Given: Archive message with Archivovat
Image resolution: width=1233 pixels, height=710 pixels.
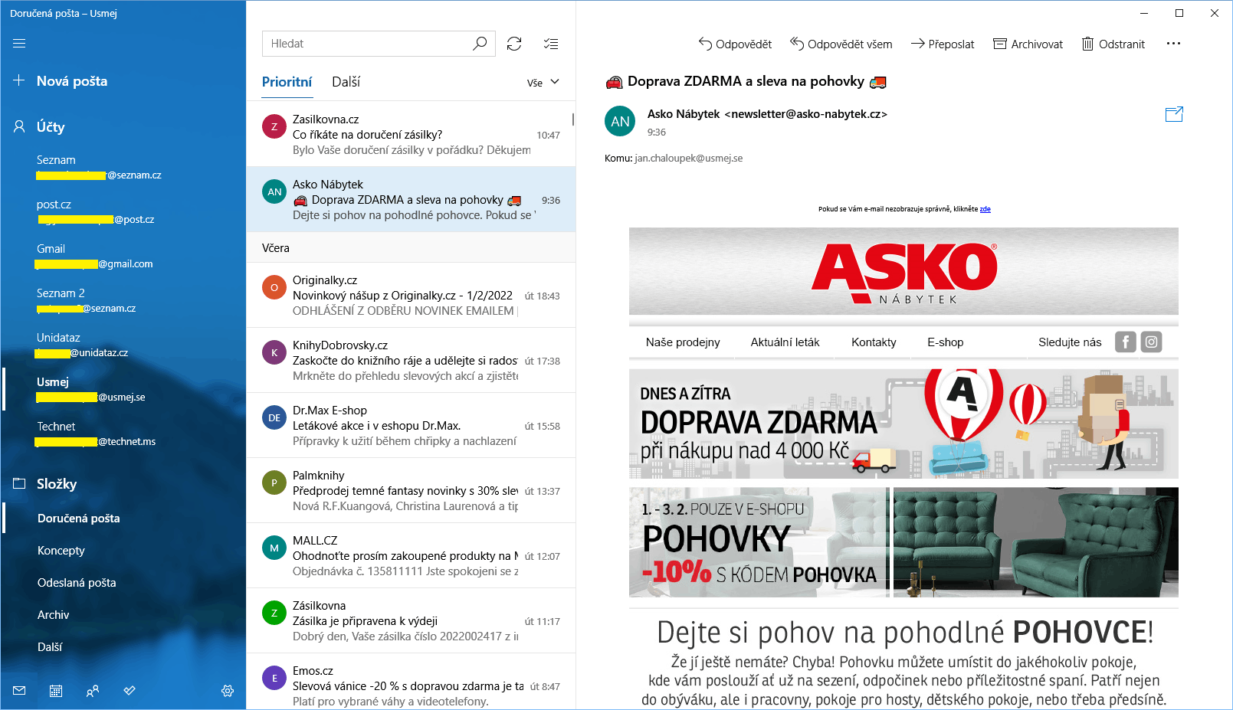Looking at the screenshot, I should 1028,44.
